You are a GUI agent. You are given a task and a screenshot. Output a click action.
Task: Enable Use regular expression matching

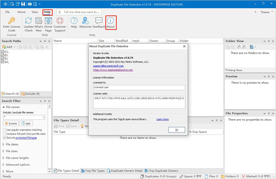pyautogui.click(x=5, y=130)
